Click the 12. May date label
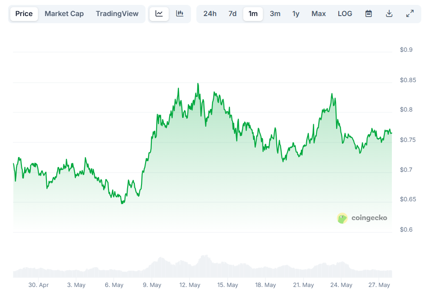This screenshot has height=295, width=424. 190,285
